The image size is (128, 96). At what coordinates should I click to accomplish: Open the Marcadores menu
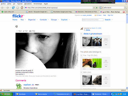coord(28,4)
